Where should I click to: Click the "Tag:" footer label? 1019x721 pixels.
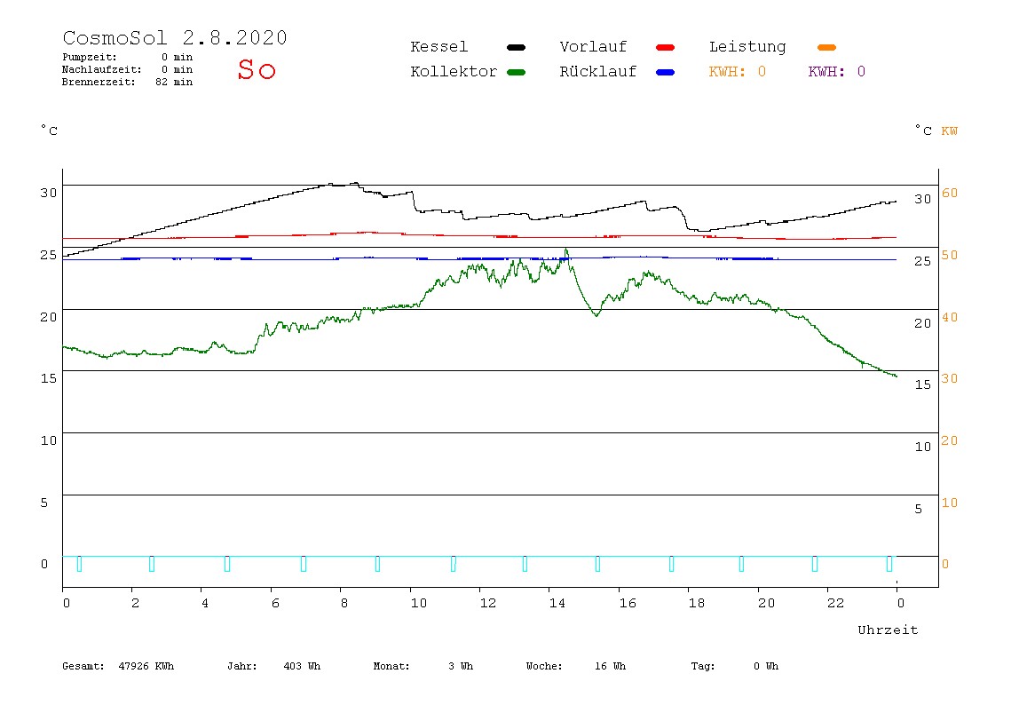[x=702, y=666]
